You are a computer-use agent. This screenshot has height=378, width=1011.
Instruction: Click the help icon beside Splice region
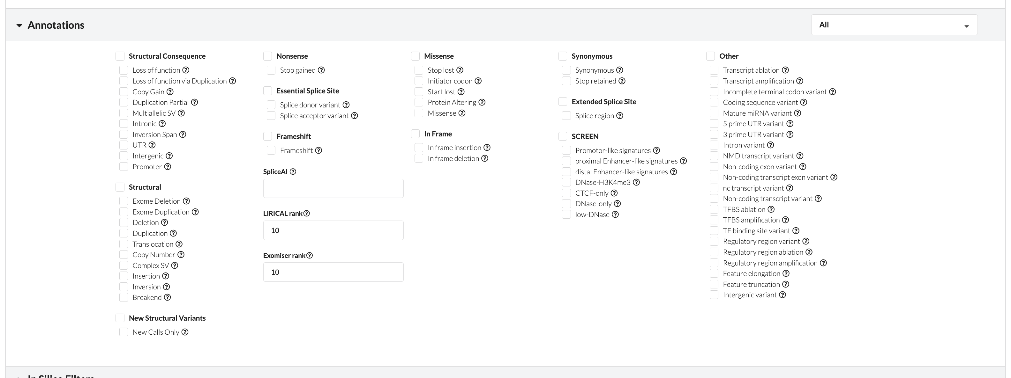coord(620,116)
